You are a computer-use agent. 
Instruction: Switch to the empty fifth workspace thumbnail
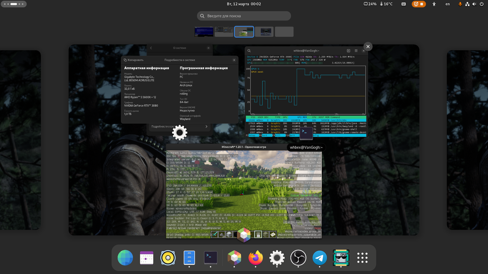coord(284,32)
